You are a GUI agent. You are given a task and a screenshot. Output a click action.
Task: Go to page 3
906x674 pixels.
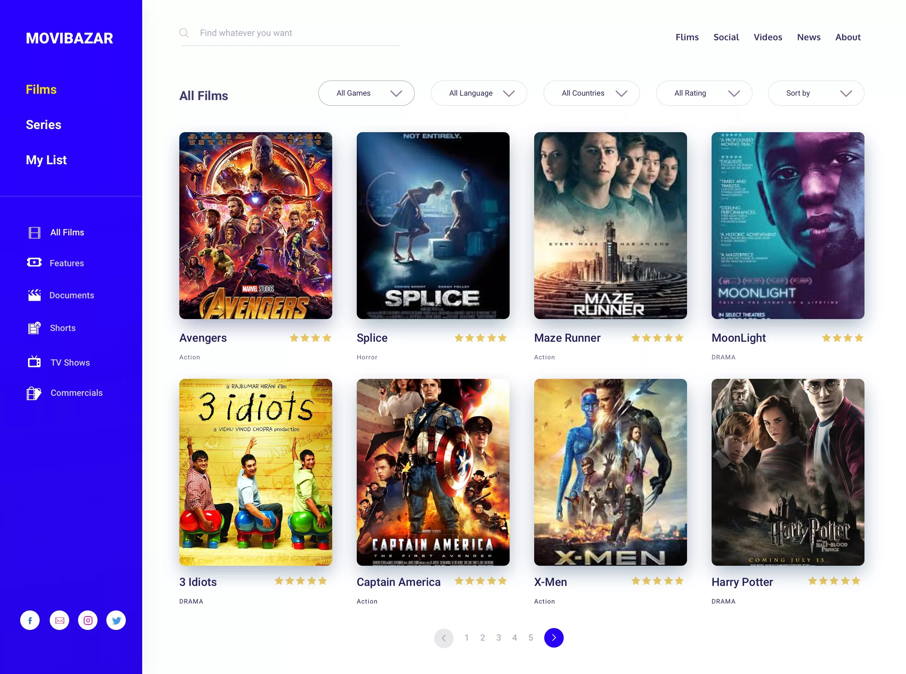499,638
